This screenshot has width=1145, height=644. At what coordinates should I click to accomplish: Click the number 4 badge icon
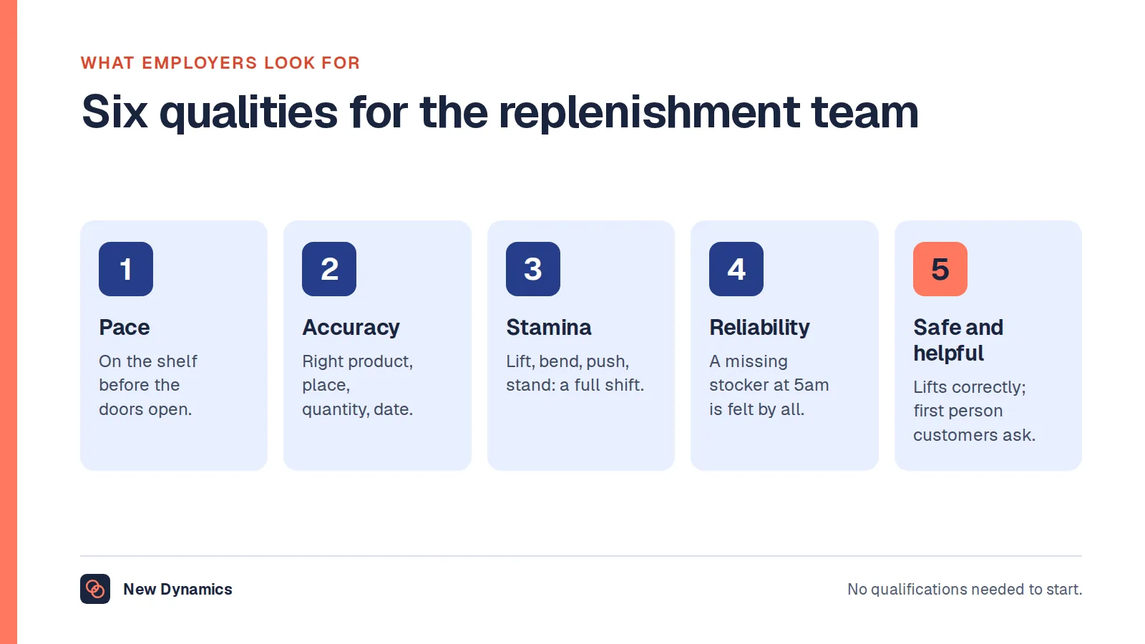coord(736,269)
